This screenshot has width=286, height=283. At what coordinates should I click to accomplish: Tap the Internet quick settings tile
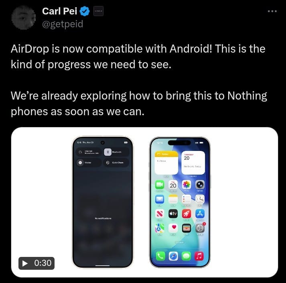(x=89, y=152)
